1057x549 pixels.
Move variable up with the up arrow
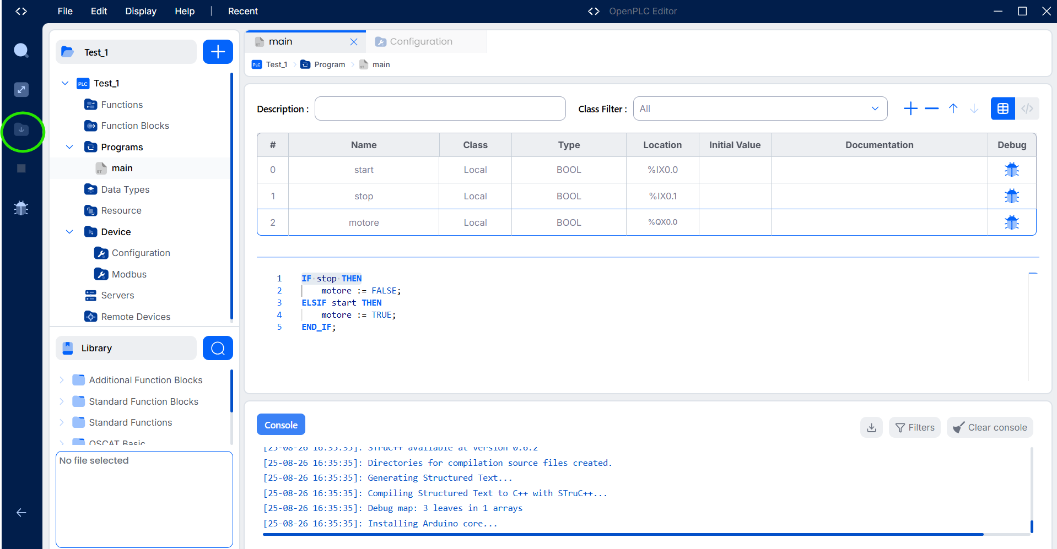coord(953,108)
